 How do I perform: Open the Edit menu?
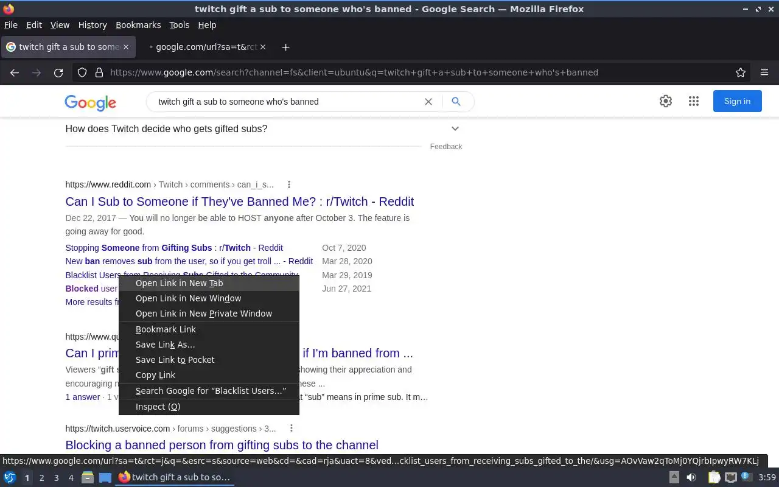pos(34,25)
